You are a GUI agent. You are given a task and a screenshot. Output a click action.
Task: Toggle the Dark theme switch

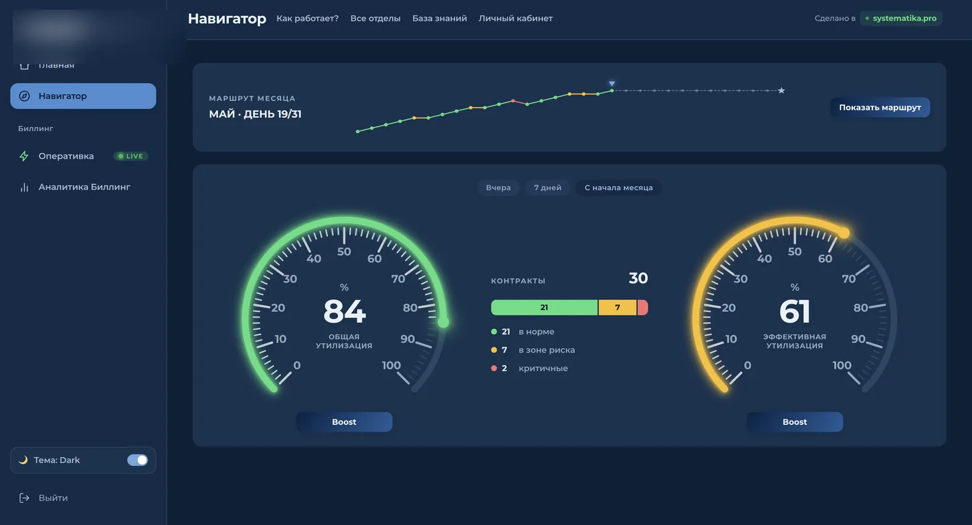(x=137, y=460)
